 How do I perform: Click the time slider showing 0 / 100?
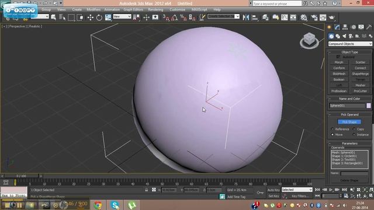tap(21, 176)
